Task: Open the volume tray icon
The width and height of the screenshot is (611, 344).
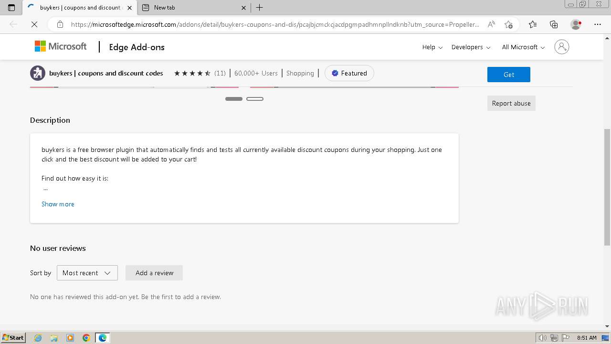Action: (543, 338)
